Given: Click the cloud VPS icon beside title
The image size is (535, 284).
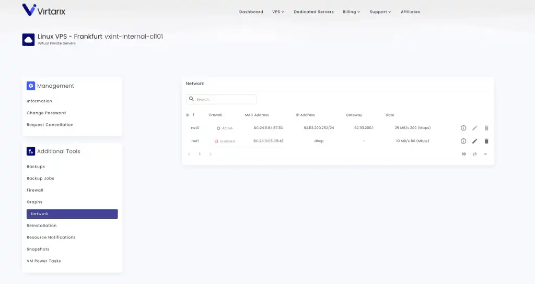Looking at the screenshot, I should click(28, 40).
